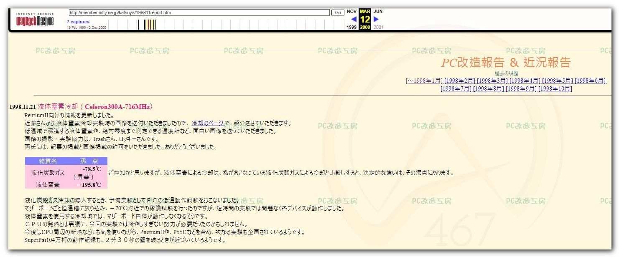The image size is (619, 257).
Task: Click the 2001 year label
Action: tap(378, 28)
